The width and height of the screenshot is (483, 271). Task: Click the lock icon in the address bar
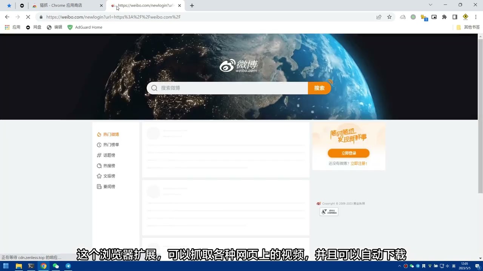click(x=41, y=17)
